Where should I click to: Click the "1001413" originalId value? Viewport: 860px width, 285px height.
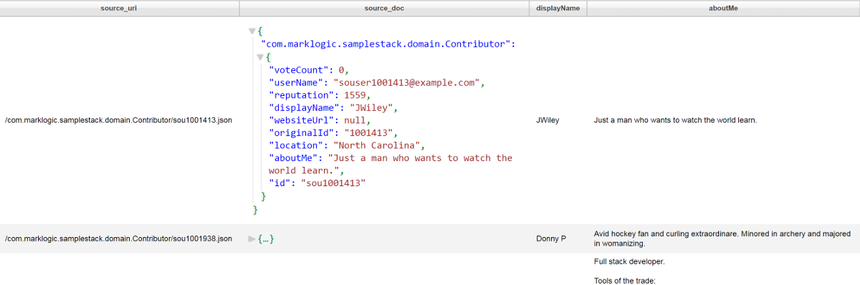pyautogui.click(x=370, y=133)
